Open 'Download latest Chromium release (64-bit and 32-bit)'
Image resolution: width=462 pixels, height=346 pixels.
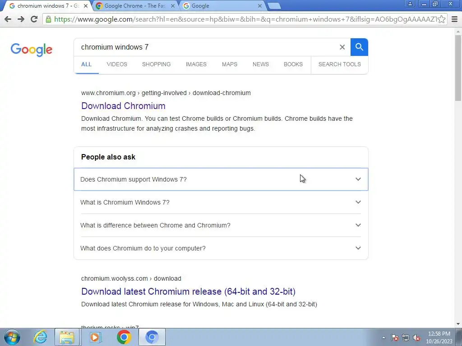click(188, 291)
